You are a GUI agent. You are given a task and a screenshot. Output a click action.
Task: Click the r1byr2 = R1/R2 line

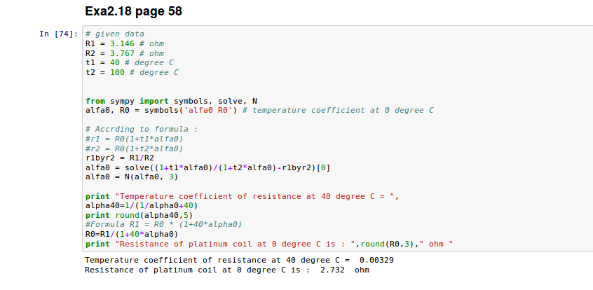[x=117, y=158]
